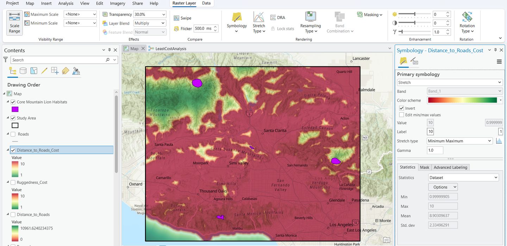This screenshot has height=246, width=507.
Task: Open the Masking button menu
Action: point(370,15)
